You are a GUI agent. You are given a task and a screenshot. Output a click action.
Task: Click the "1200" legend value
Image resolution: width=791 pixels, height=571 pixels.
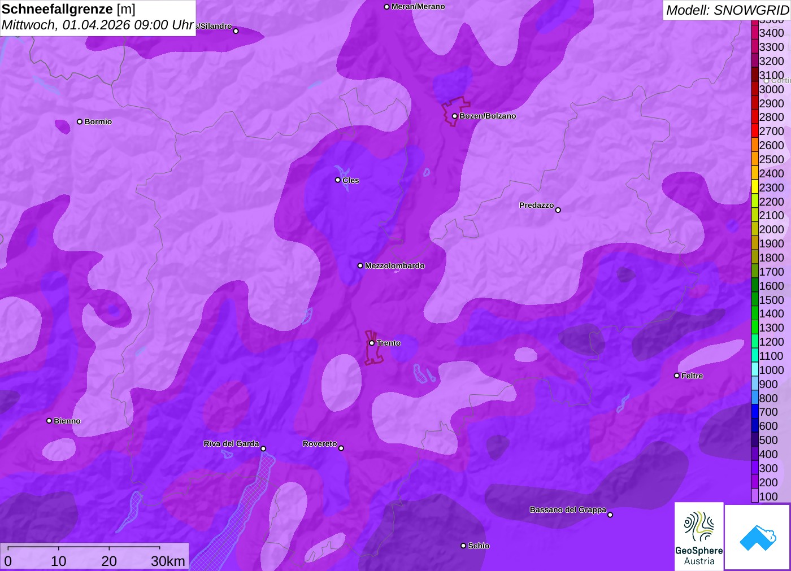[x=772, y=342]
